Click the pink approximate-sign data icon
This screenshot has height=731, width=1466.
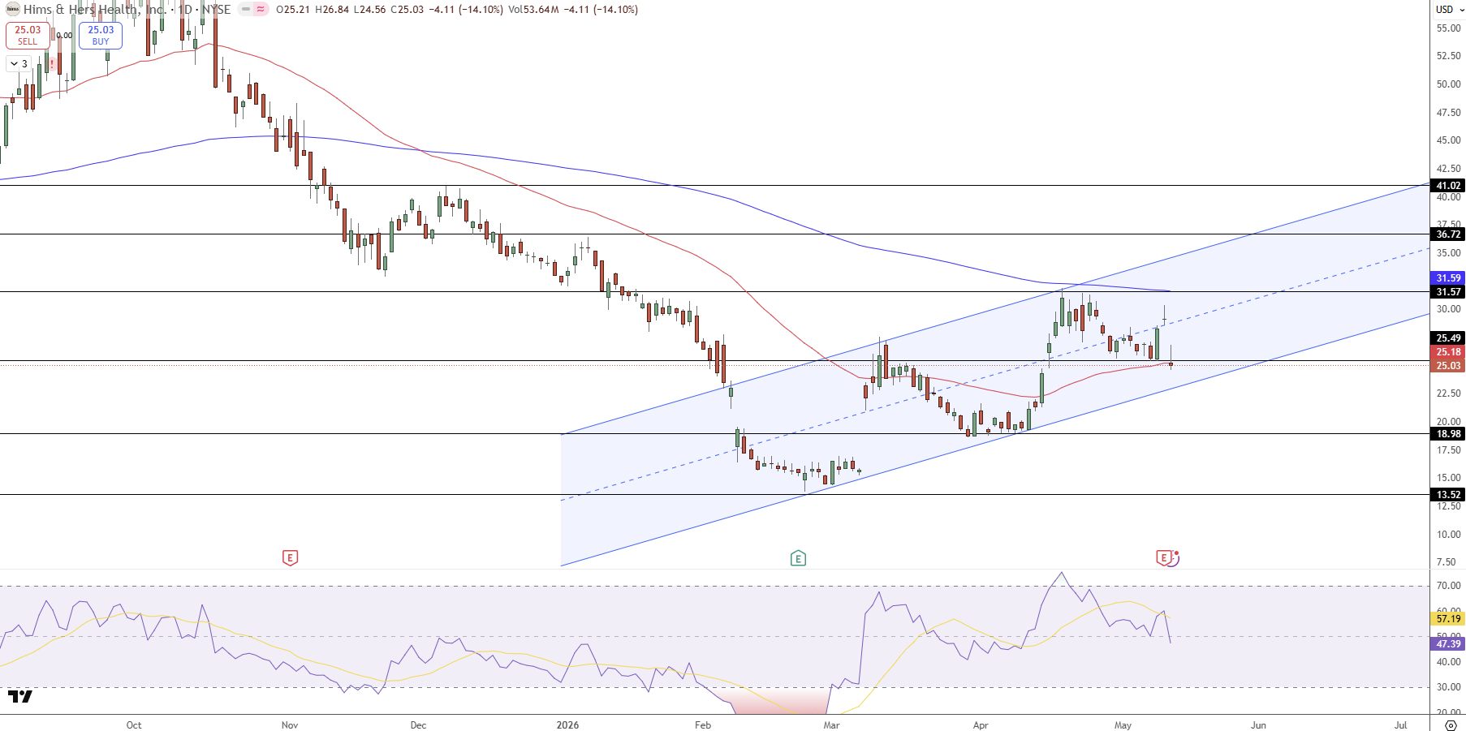click(261, 10)
